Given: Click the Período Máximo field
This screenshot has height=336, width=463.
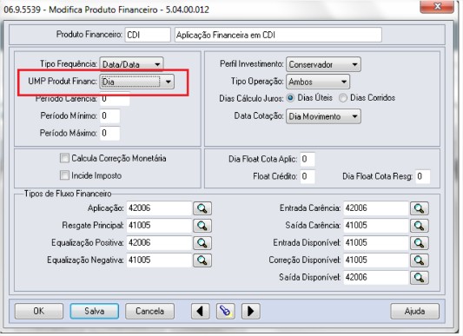Looking at the screenshot, I should pyautogui.click(x=109, y=133).
